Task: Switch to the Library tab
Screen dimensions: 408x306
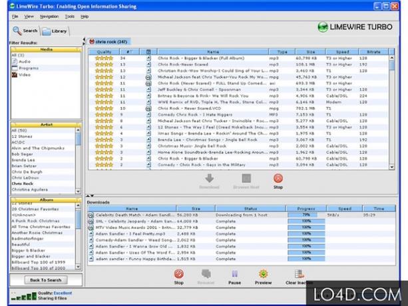Action: (x=55, y=31)
